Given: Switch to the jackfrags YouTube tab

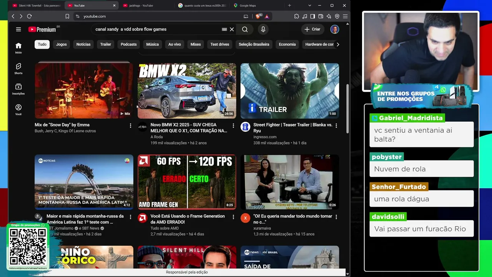Looking at the screenshot, I should (146, 5).
